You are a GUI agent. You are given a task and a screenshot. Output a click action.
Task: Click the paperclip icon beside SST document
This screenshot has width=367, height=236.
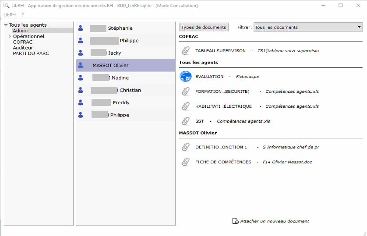click(x=186, y=121)
